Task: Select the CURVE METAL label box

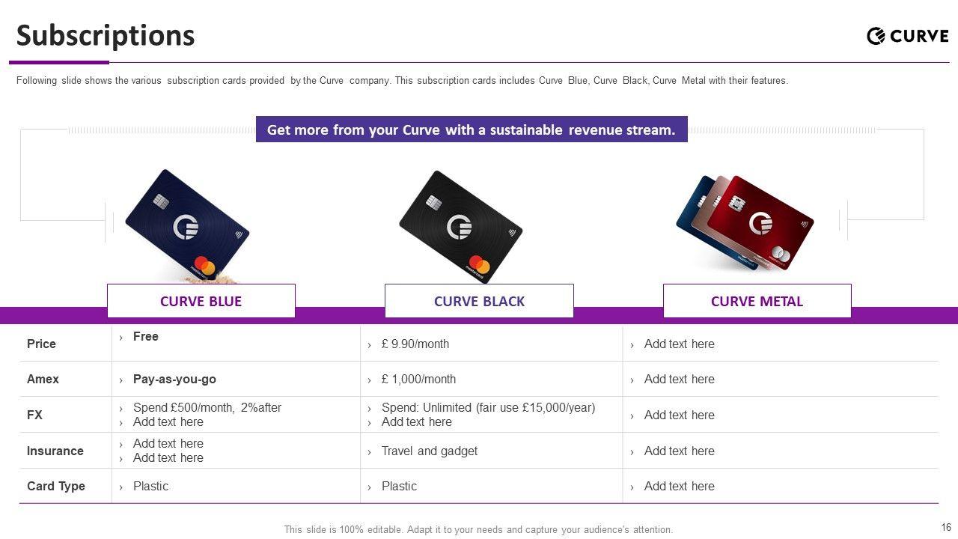Action: click(757, 301)
